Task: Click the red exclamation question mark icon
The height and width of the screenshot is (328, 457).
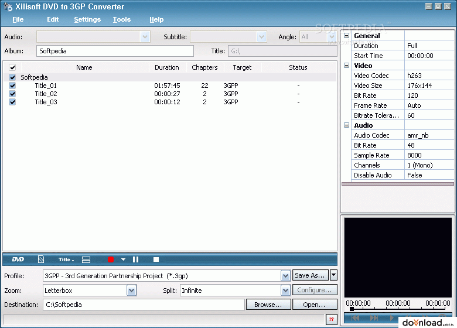Action: [332, 319]
